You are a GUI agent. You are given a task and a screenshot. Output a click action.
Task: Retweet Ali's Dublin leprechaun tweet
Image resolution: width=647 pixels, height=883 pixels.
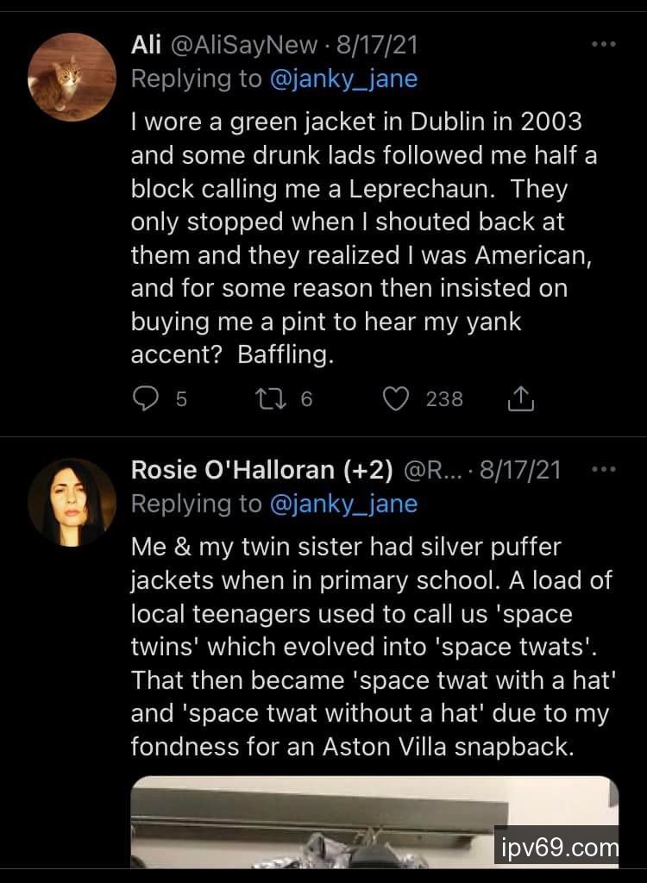(270, 398)
